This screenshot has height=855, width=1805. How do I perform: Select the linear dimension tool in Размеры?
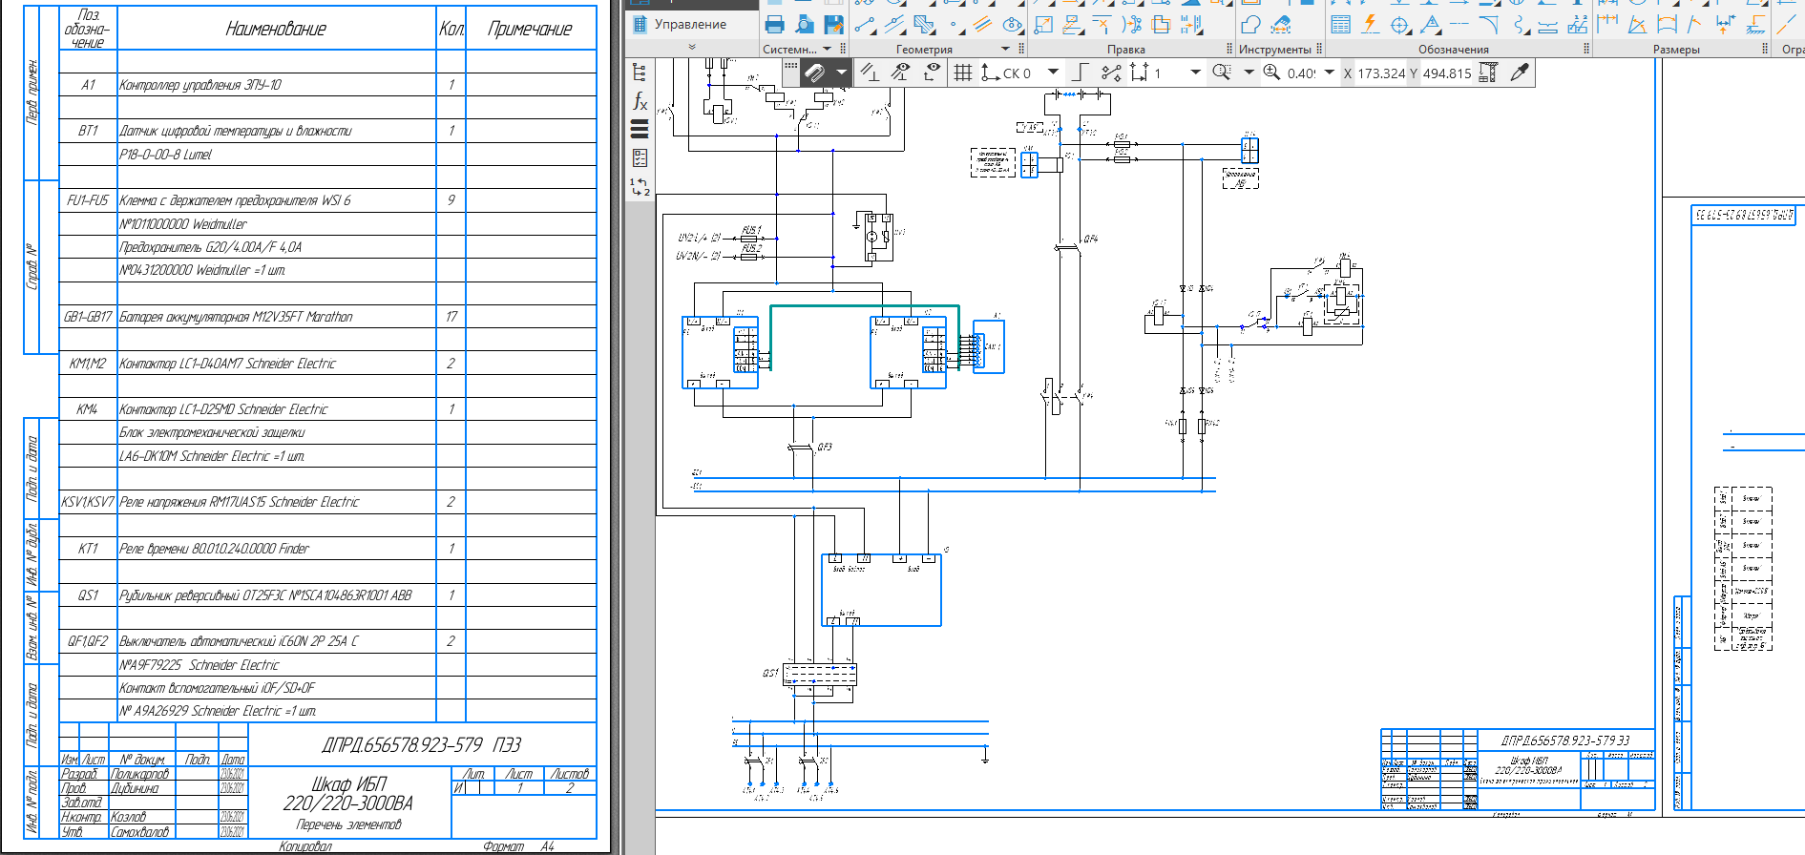[x=1607, y=25]
